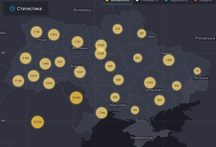The image size is (216, 147).
Task: Select the 13 953 case marker
Action: 76,98
